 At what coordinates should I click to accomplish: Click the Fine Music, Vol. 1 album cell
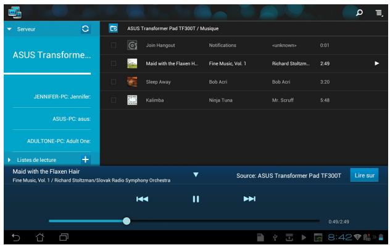click(227, 63)
